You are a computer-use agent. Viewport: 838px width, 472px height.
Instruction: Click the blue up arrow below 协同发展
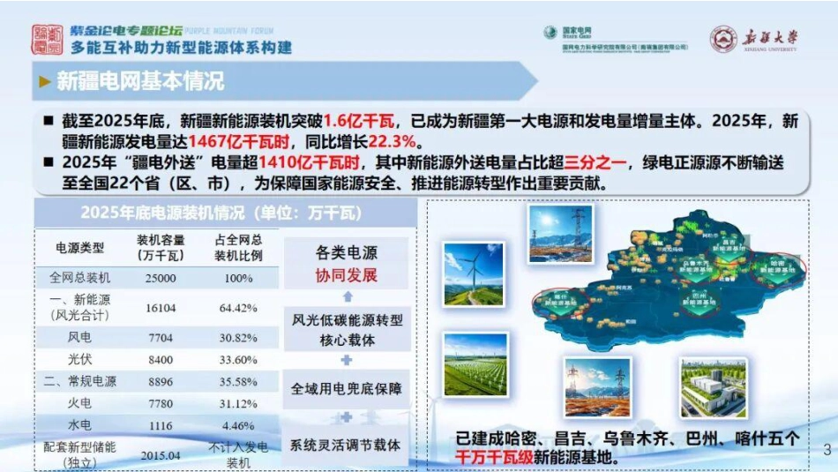tap(348, 296)
